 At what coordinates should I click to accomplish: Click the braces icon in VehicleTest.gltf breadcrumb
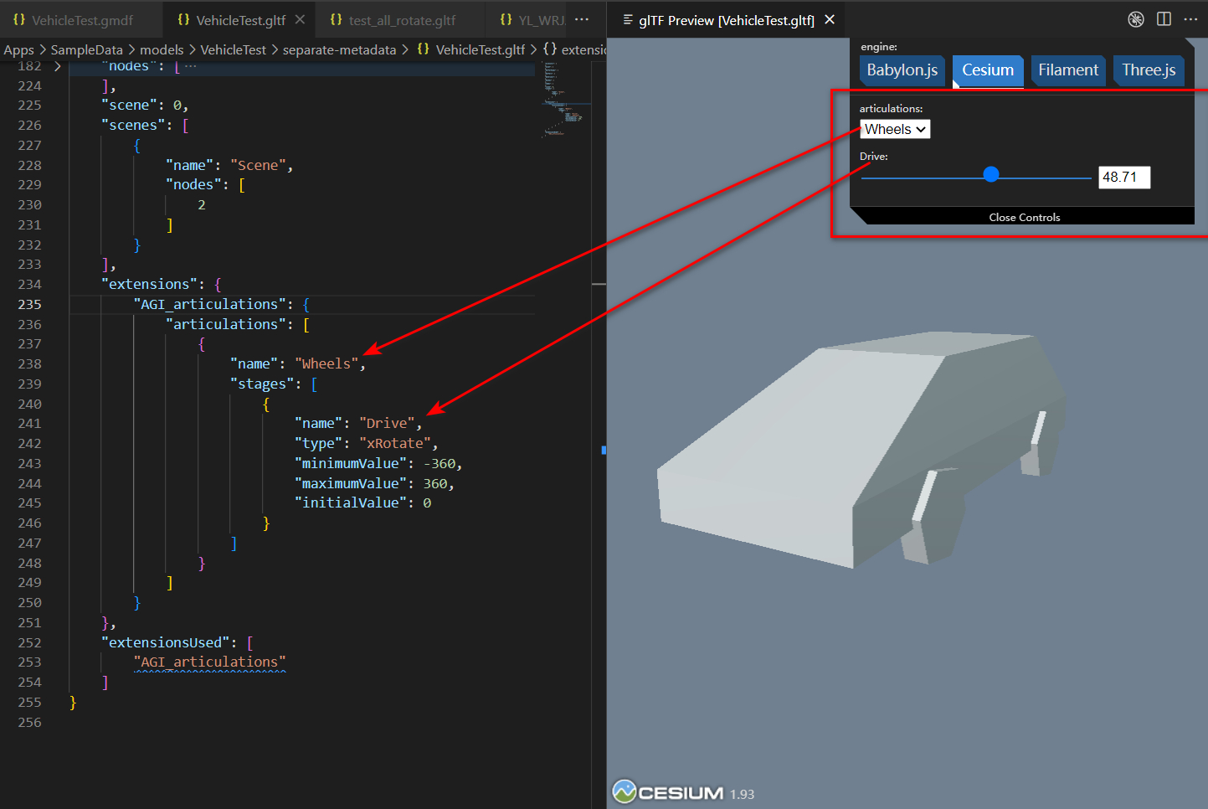tap(423, 49)
